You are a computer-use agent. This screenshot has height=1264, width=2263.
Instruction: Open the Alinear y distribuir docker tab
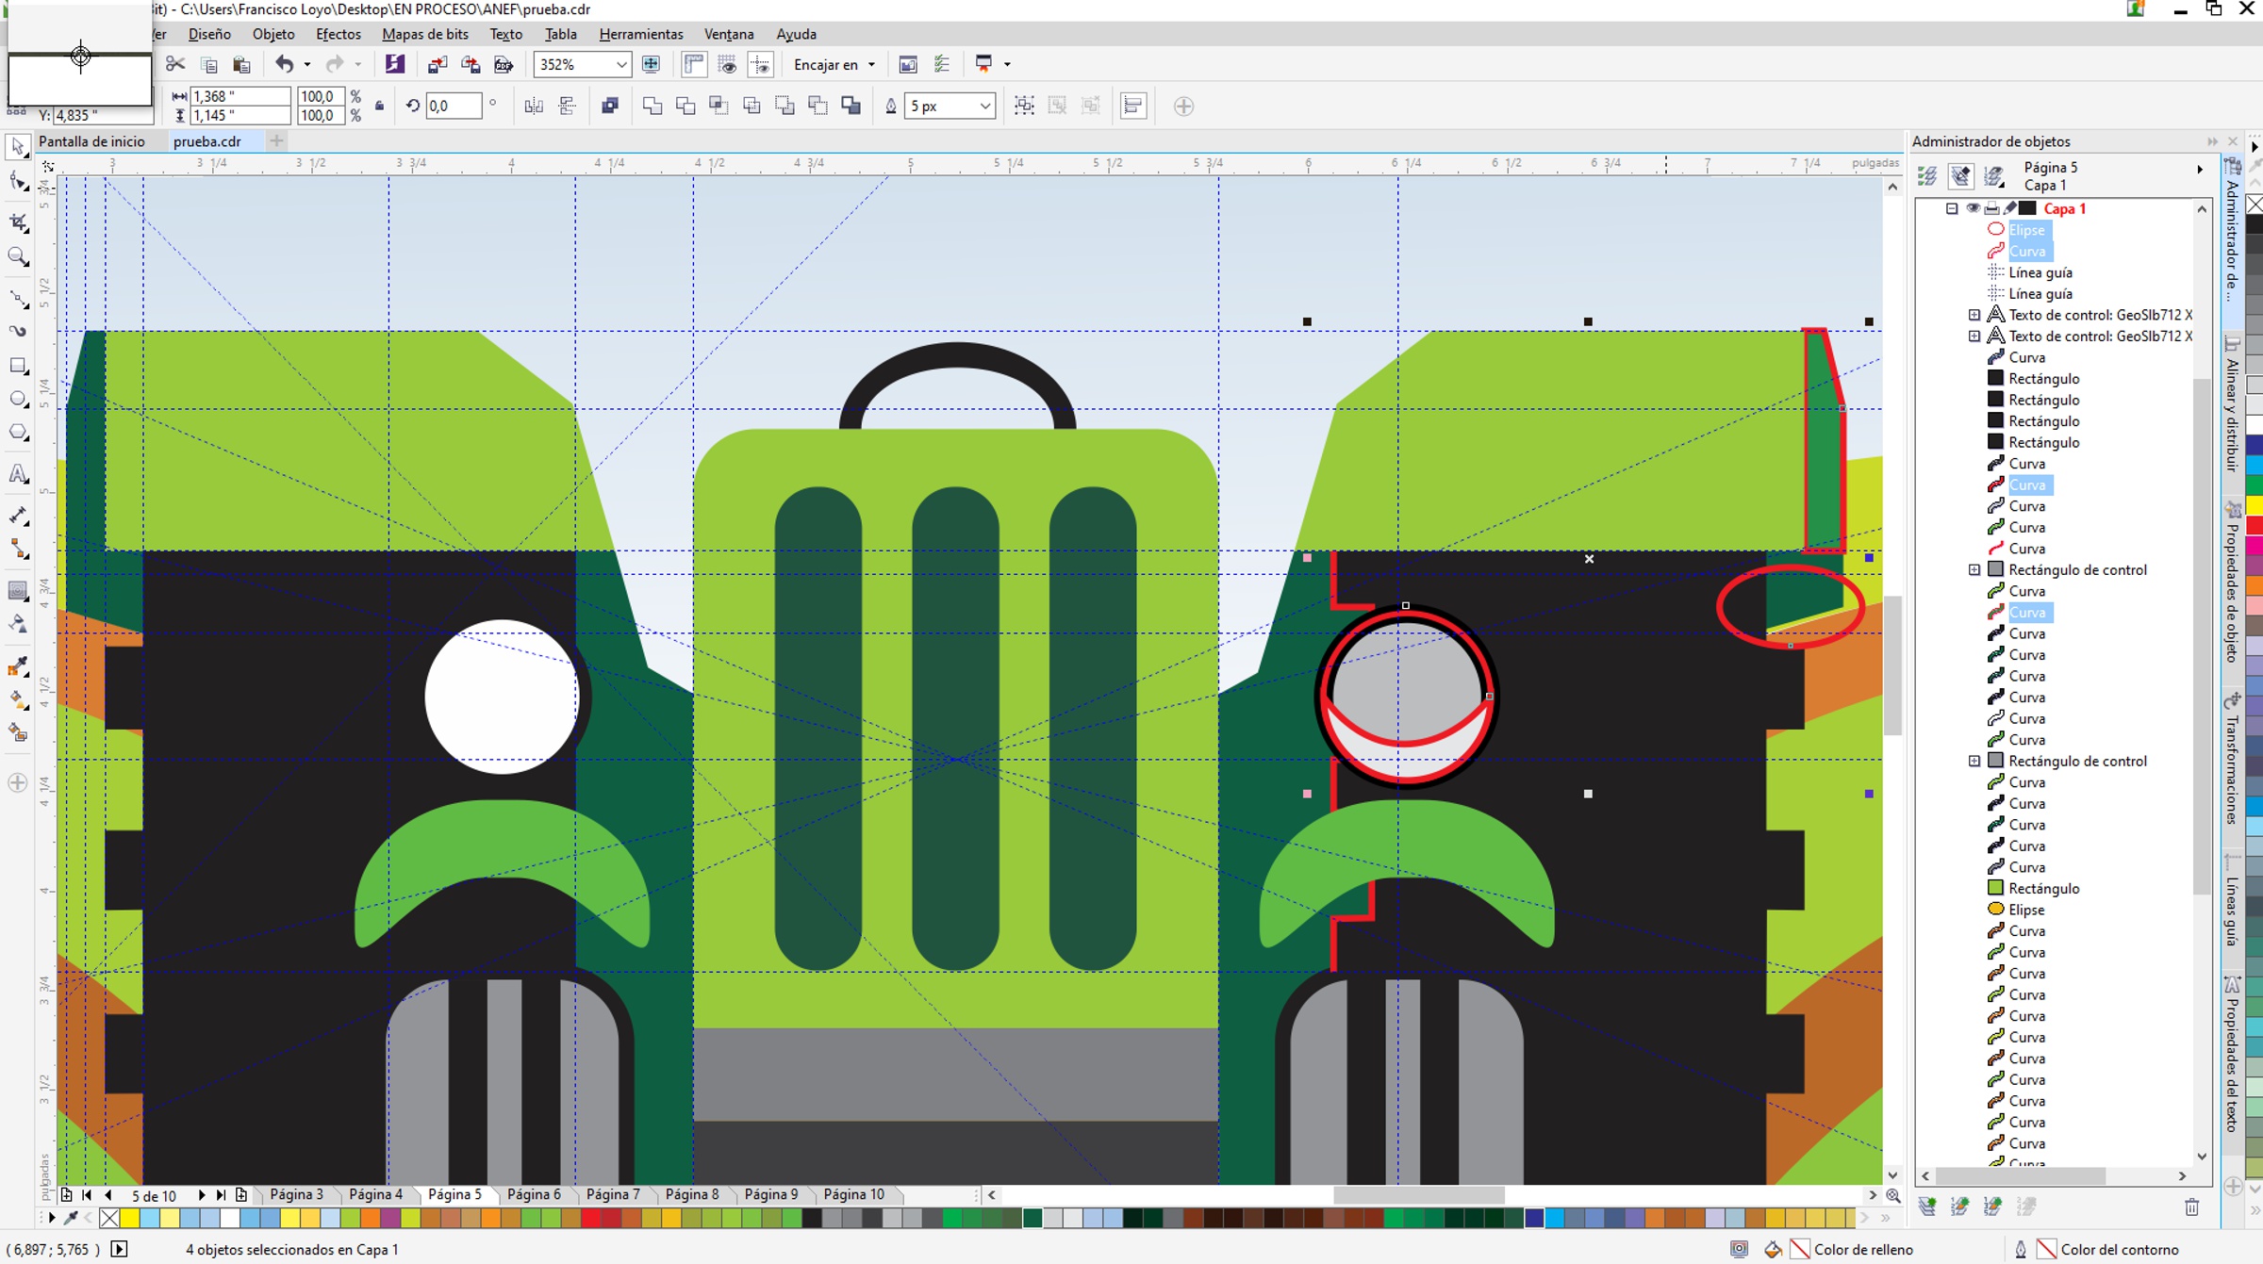pyautogui.click(x=2233, y=405)
